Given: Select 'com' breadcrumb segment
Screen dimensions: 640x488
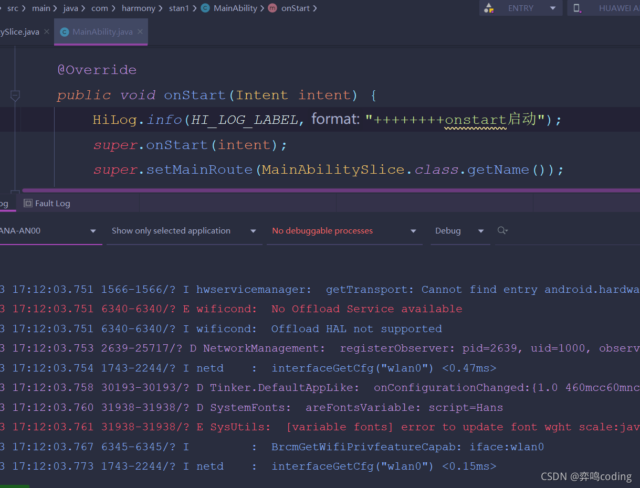Looking at the screenshot, I should point(100,8).
